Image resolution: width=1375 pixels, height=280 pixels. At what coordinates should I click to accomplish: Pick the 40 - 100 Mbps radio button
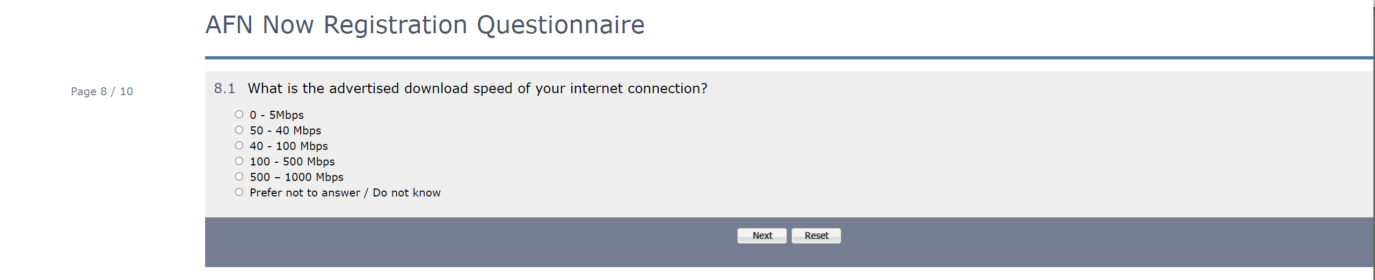[239, 146]
